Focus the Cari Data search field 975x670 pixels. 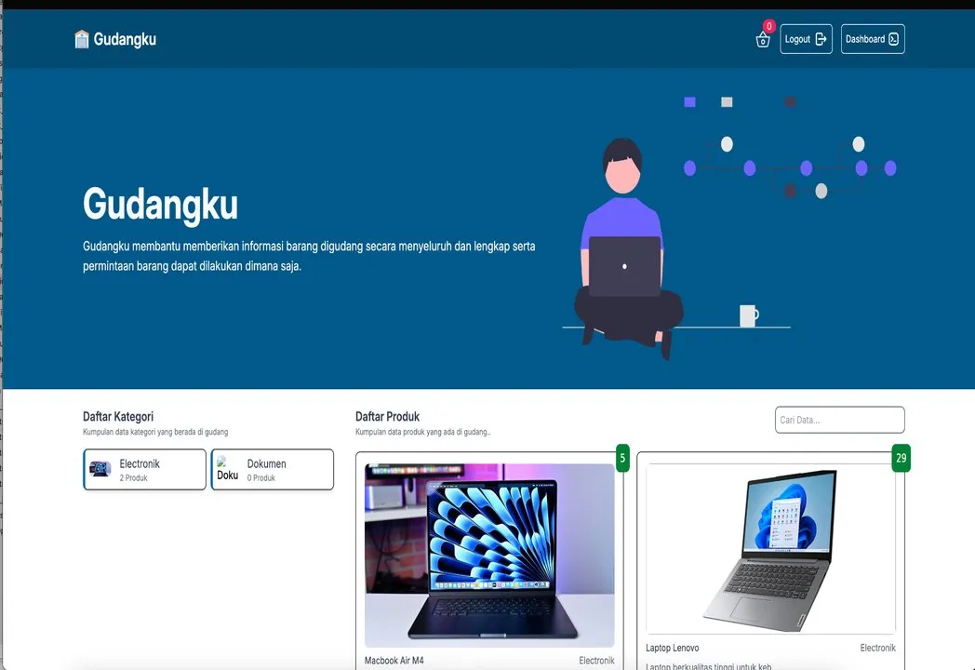coord(839,420)
